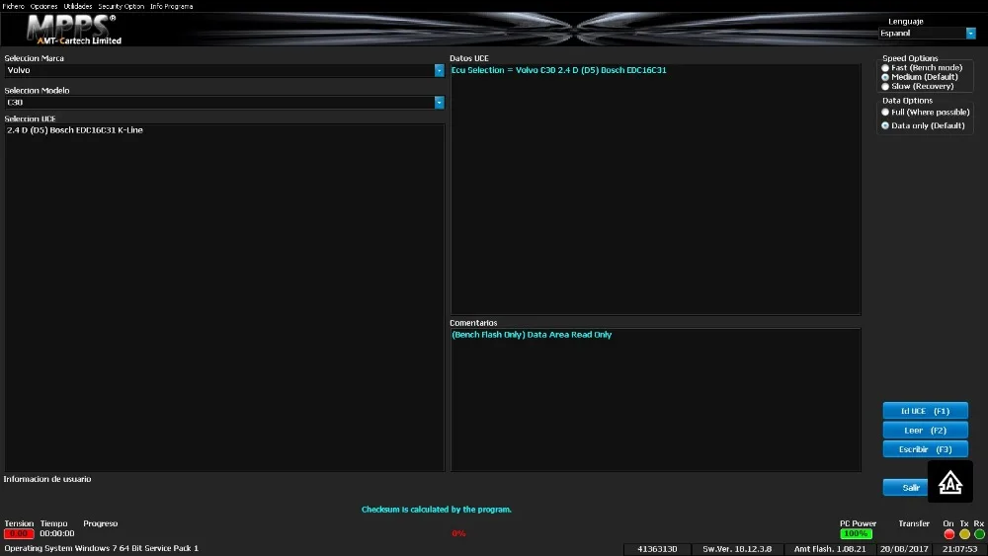
Task: Click the green PC Power 100% indicator
Action: (856, 534)
